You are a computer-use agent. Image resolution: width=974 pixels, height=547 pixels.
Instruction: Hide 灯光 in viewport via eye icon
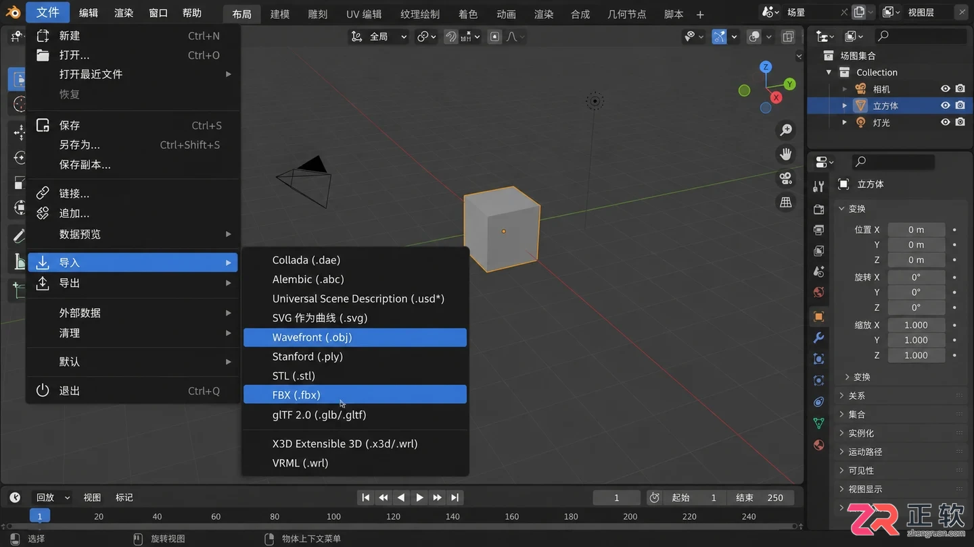click(x=946, y=122)
